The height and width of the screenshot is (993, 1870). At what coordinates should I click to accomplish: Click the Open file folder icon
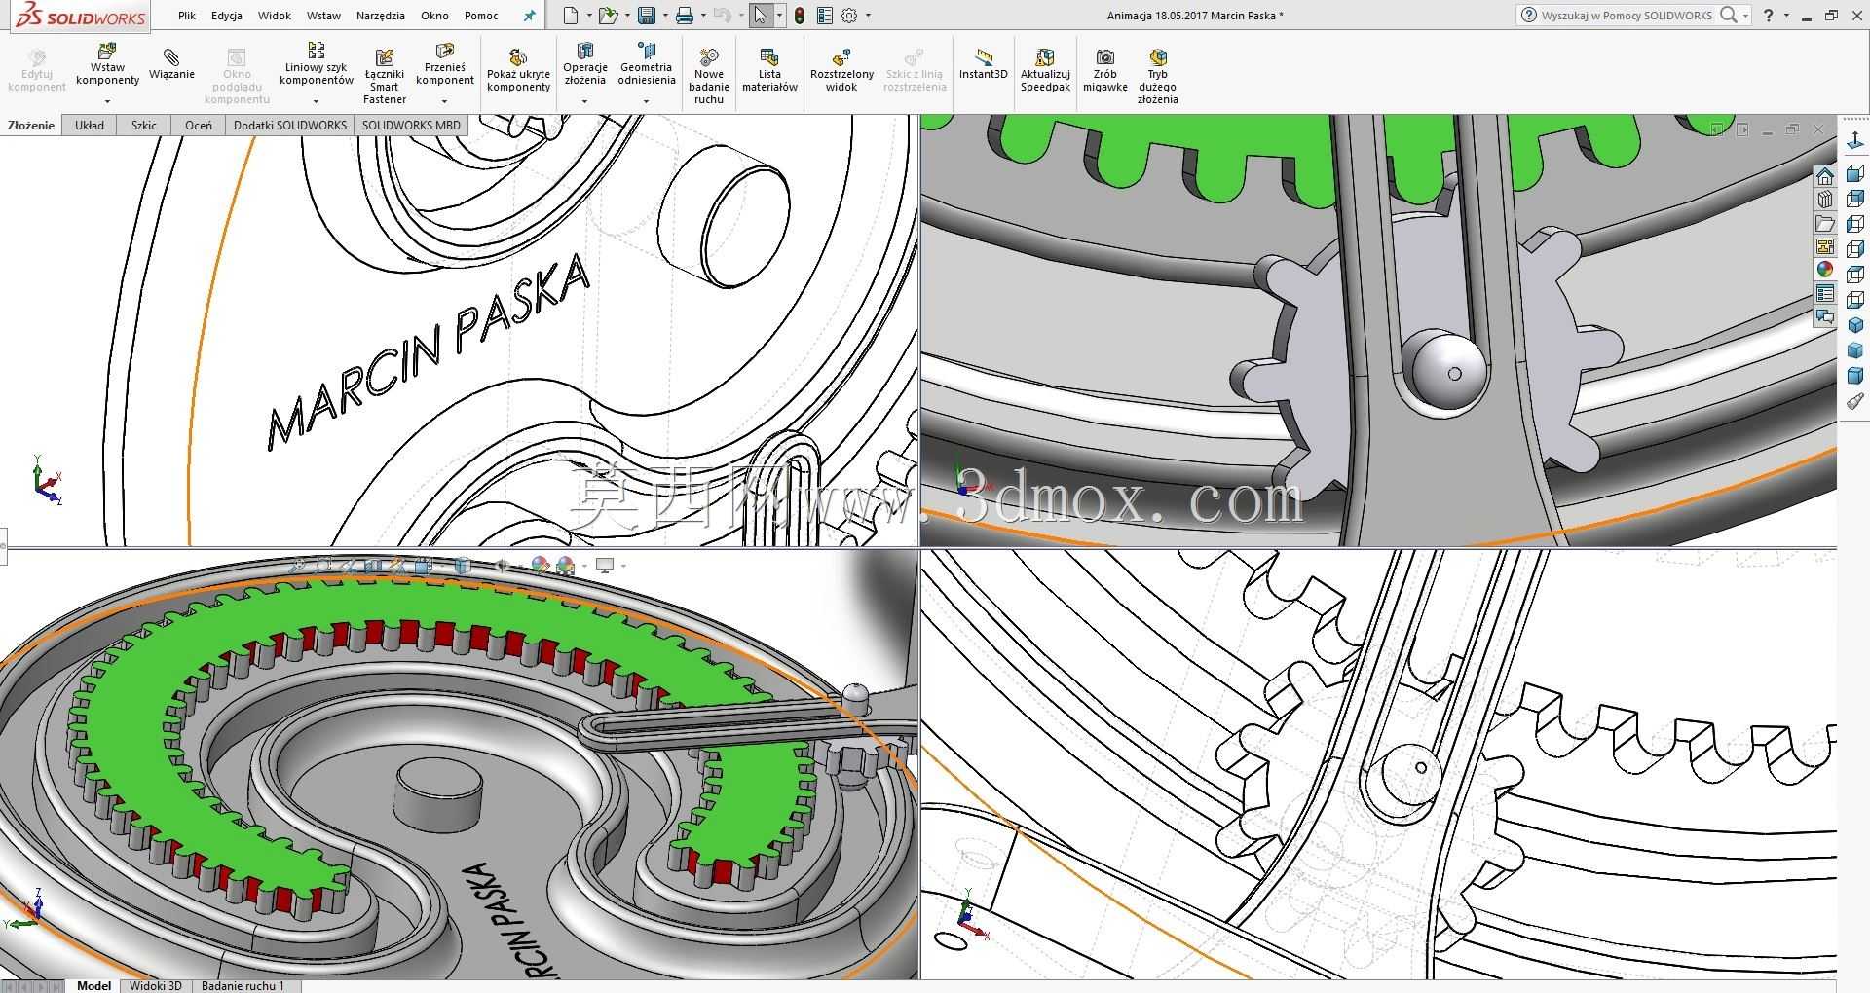tap(608, 16)
